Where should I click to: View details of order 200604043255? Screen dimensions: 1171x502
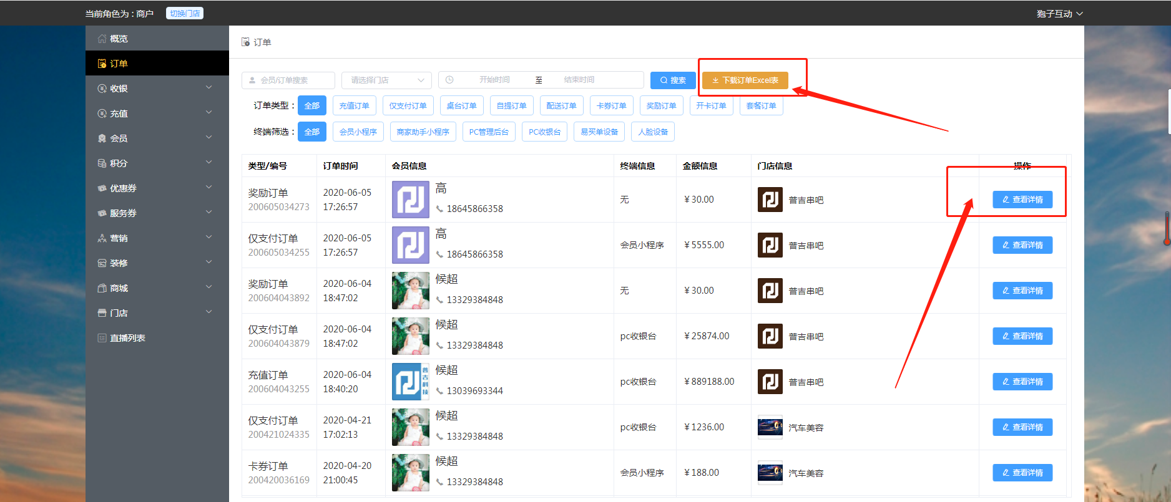tap(1022, 382)
